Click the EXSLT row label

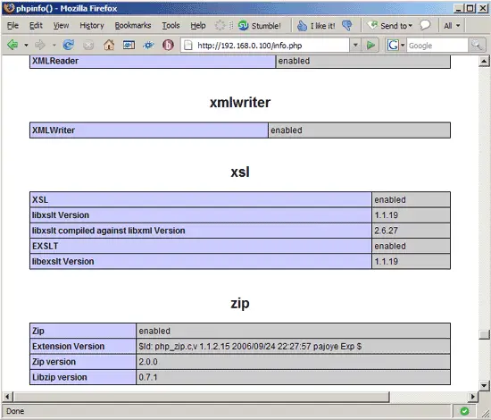(46, 246)
